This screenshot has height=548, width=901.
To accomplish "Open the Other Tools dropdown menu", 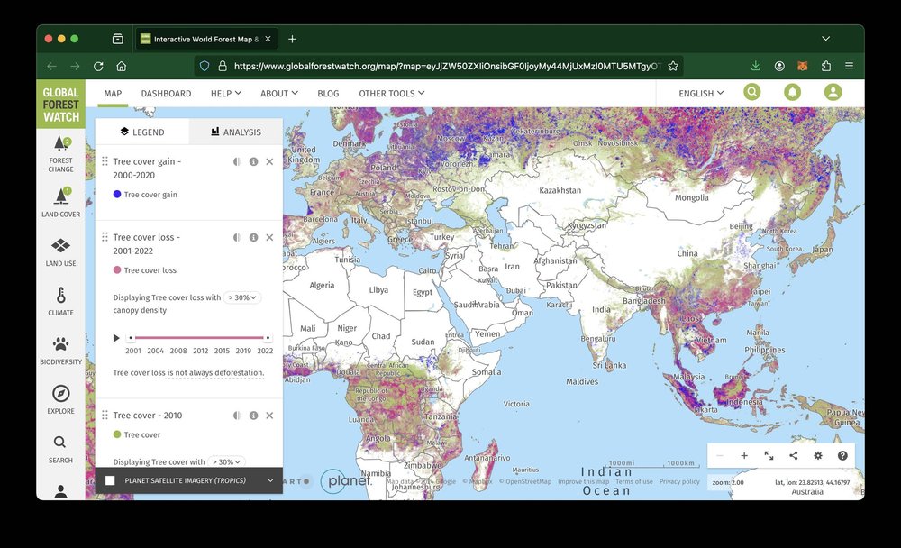I will (x=391, y=93).
